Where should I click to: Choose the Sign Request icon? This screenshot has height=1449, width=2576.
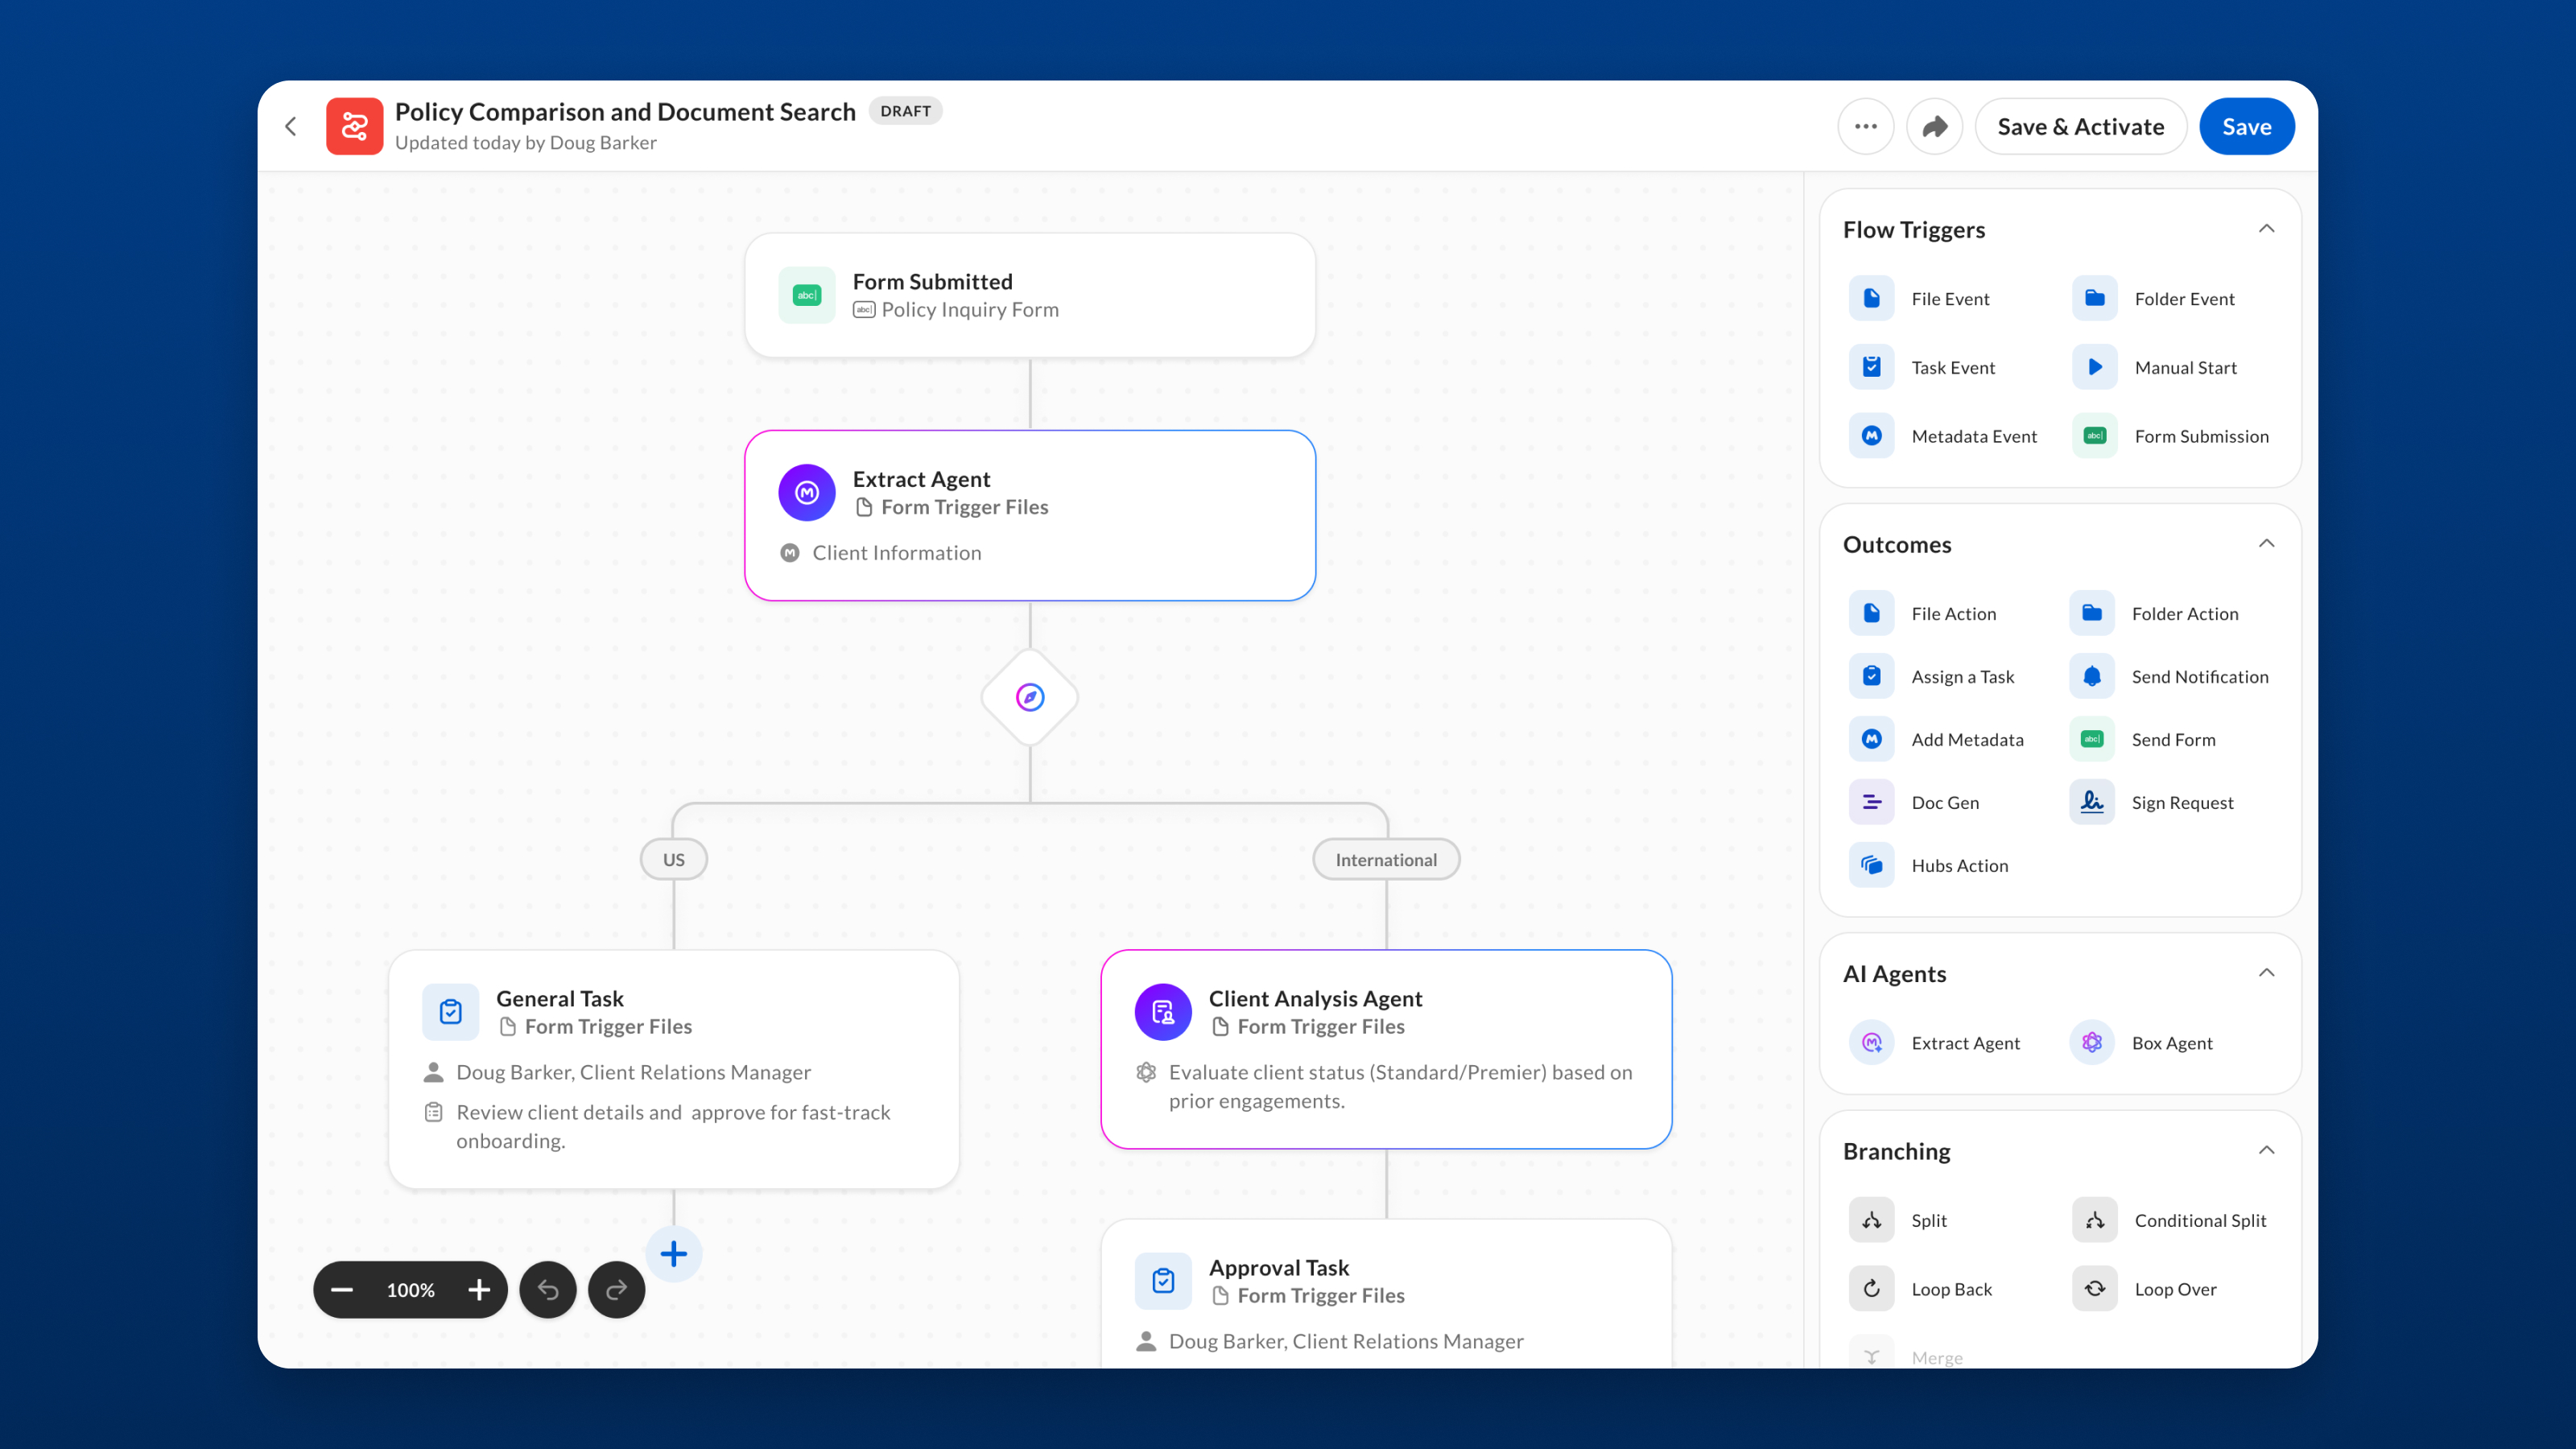pos(2091,802)
